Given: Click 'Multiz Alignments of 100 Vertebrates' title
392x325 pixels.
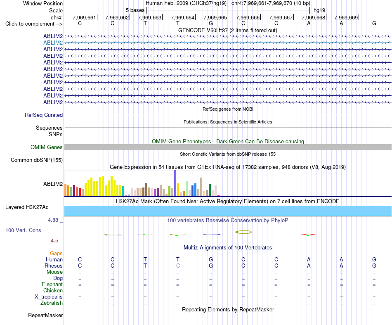Looking at the screenshot, I should coord(228,248).
